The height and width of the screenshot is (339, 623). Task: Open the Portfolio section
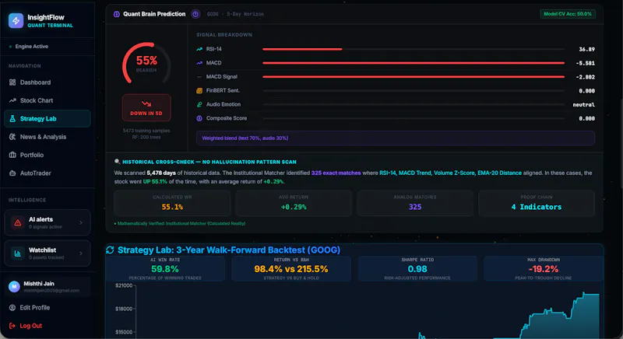click(x=48, y=155)
